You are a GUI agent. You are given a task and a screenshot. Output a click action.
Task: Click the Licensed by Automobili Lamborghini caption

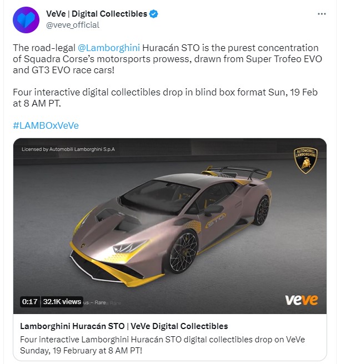coord(68,149)
